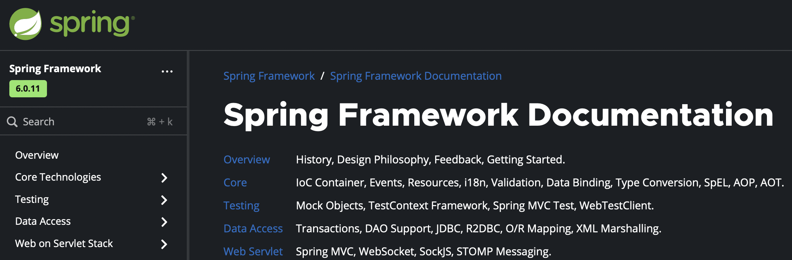Click the 'IoC Container, Events, Resources' description text
This screenshot has width=792, height=260.
coord(540,182)
